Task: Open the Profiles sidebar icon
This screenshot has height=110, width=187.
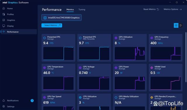Action: 4,14
